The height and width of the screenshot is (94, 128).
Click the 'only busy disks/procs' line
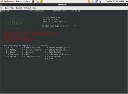[x=58, y=54]
